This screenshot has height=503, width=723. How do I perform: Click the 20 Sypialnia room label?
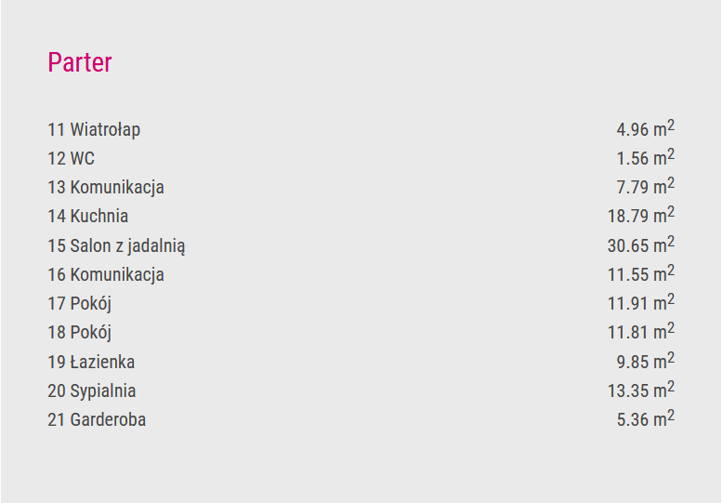(x=92, y=390)
